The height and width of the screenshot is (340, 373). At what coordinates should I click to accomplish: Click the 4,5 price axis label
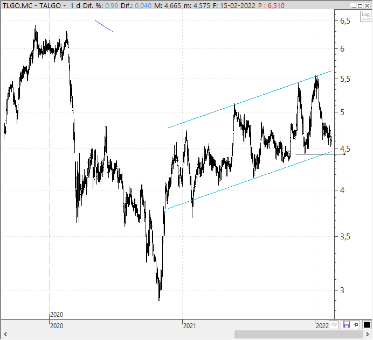[x=345, y=149]
